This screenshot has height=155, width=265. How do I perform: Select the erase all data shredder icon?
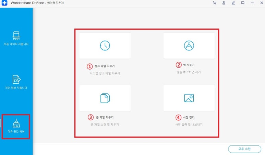point(16,36)
